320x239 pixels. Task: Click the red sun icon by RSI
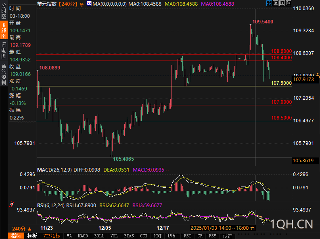12,204
